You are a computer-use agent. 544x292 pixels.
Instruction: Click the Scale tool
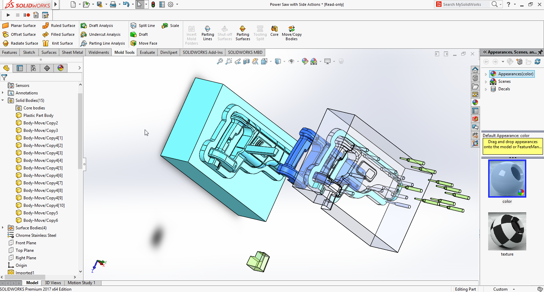[x=170, y=26]
